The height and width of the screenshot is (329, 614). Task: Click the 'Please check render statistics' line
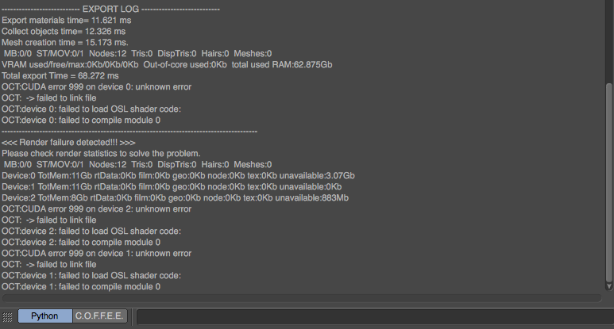tap(101, 153)
